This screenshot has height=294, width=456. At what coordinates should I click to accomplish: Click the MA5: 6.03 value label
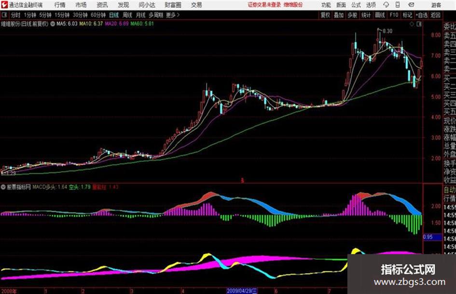[67, 24]
